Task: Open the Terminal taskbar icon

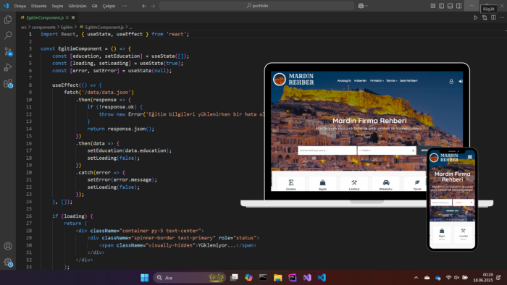Action: coord(263,278)
